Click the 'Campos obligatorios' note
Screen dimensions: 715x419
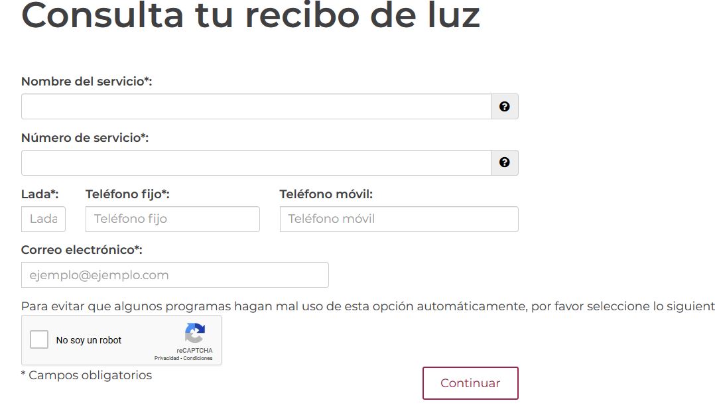pyautogui.click(x=86, y=375)
